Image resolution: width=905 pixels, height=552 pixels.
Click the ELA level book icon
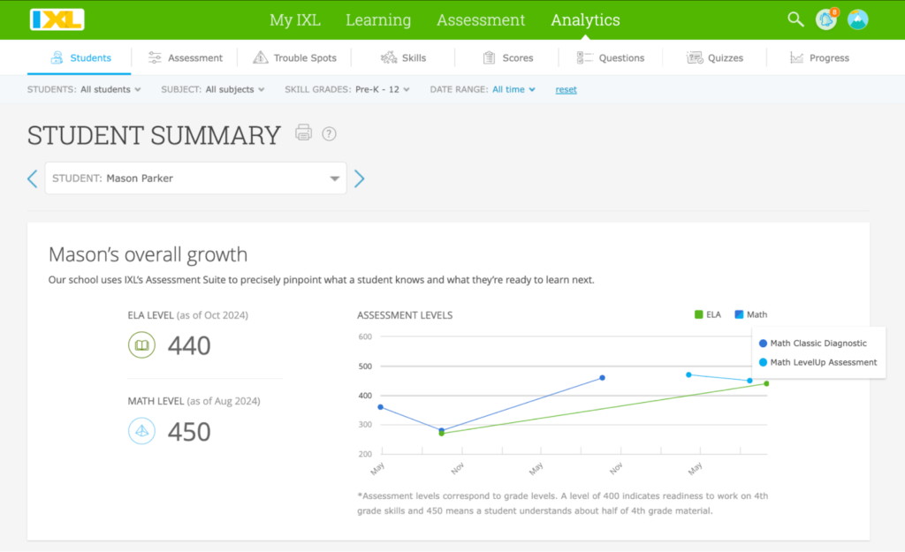(x=141, y=345)
